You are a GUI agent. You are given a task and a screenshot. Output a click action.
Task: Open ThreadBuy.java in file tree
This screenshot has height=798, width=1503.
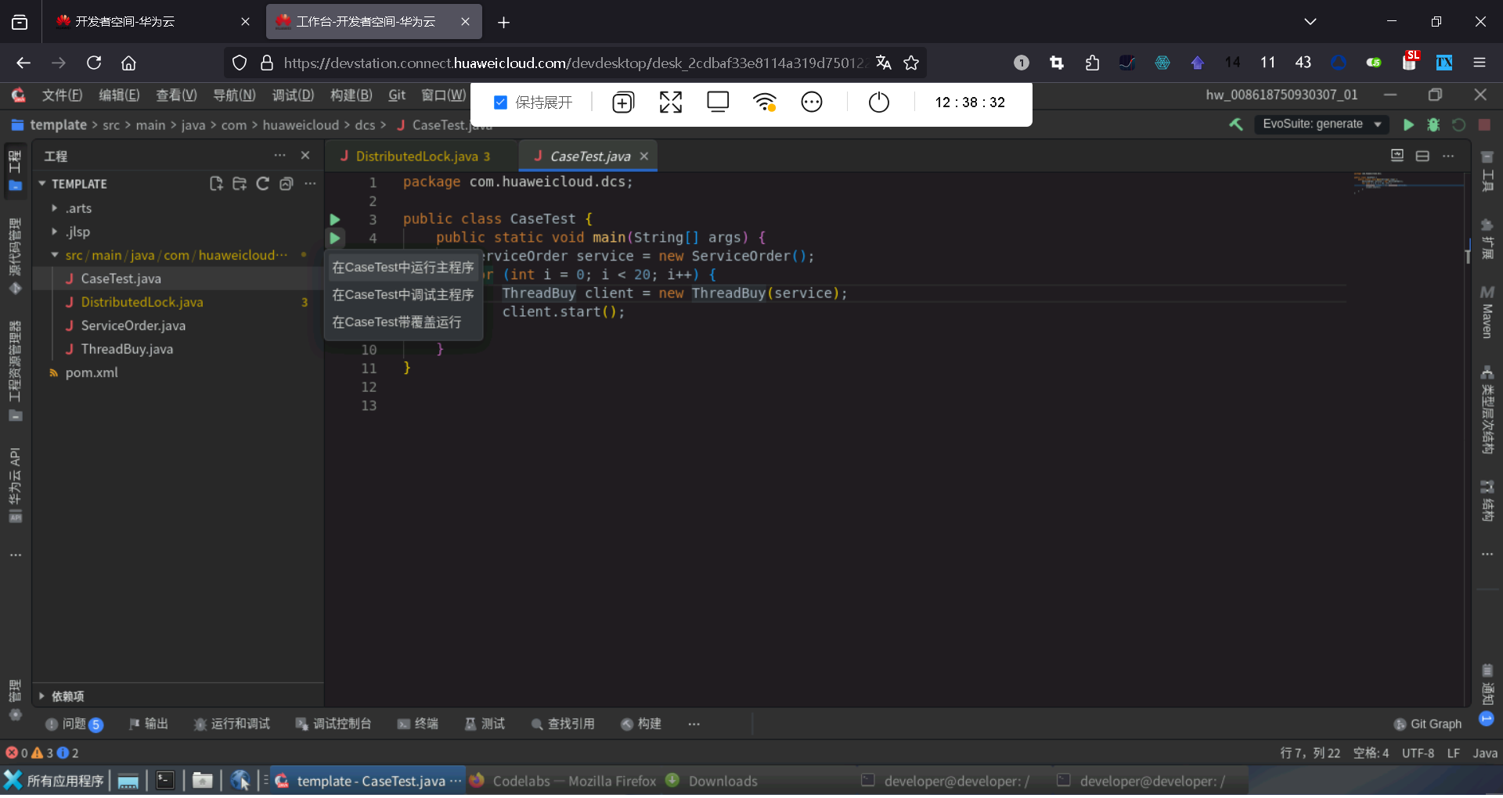127,349
